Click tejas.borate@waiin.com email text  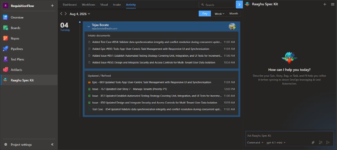coord(104,28)
